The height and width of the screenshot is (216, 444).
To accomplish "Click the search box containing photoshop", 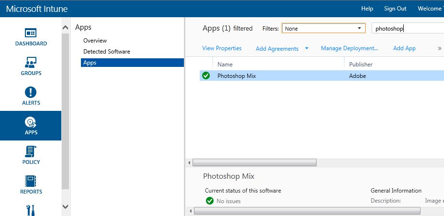I will [x=407, y=29].
